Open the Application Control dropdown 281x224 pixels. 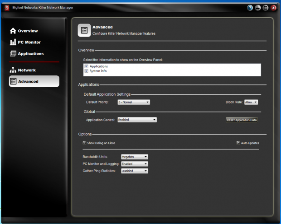point(137,120)
